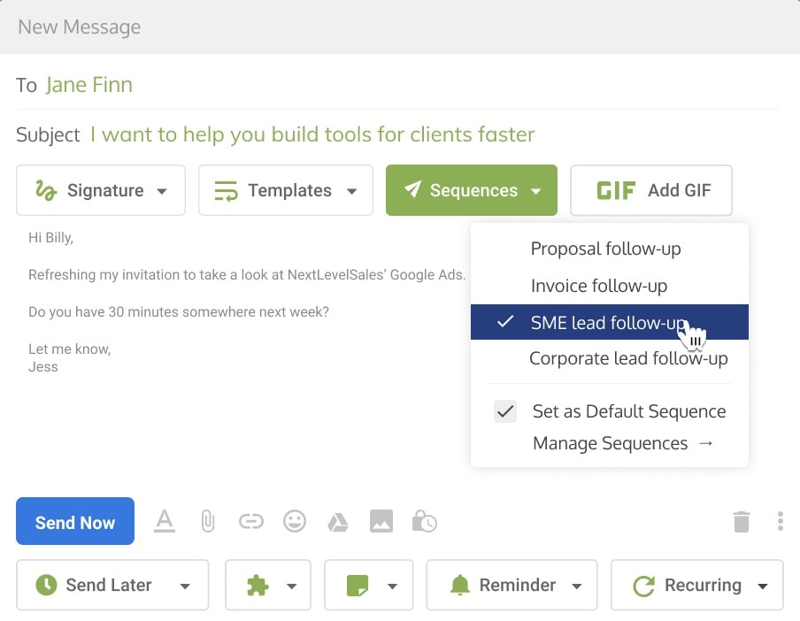
Task: Click Add GIF button
Action: [651, 190]
